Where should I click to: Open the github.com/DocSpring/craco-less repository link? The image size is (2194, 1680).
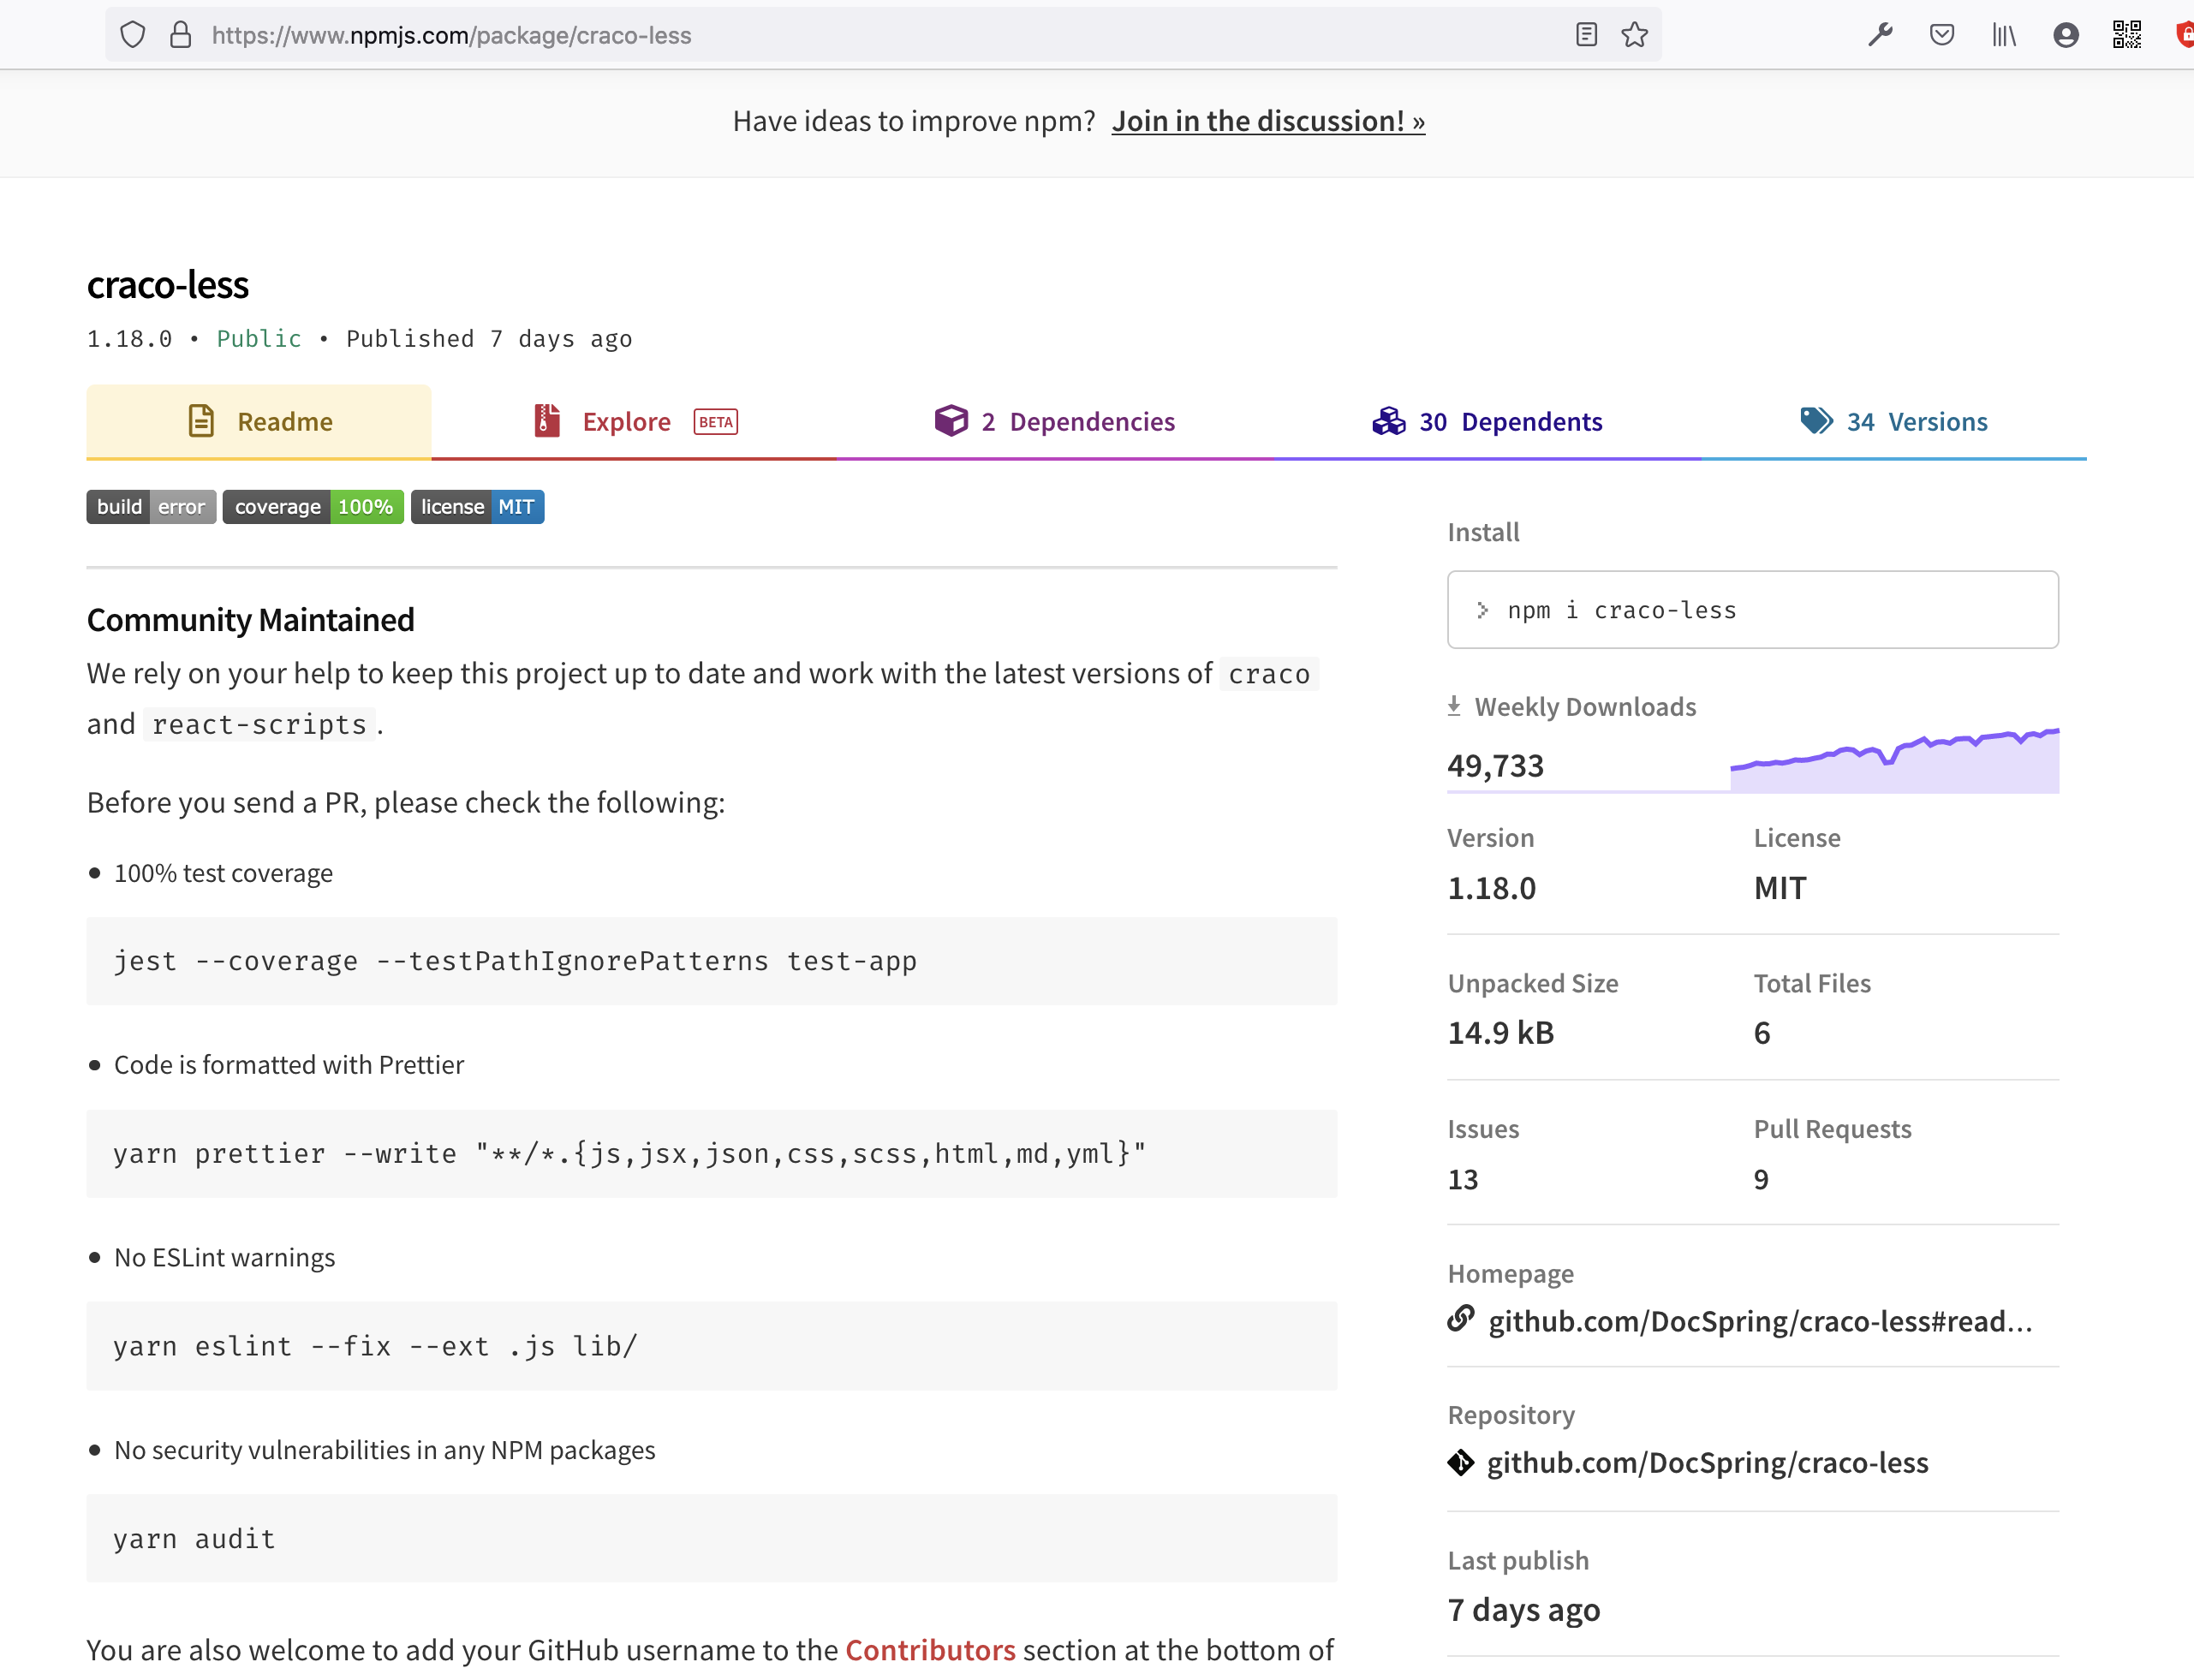1707,1463
